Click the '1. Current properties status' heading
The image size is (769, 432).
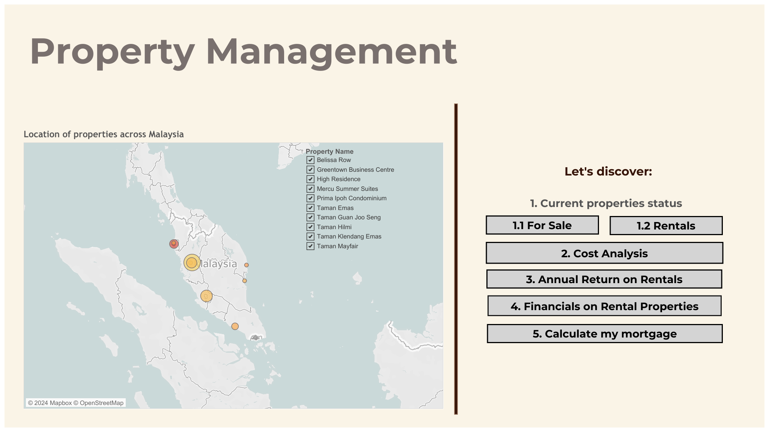606,203
